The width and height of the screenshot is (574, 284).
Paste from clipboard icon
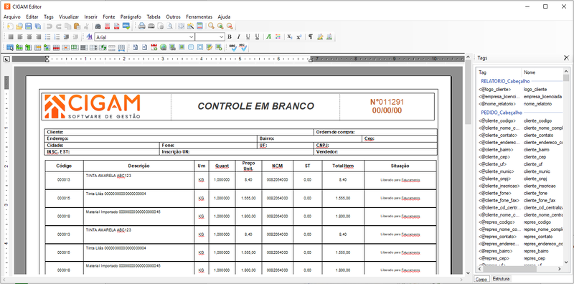[x=77, y=26]
